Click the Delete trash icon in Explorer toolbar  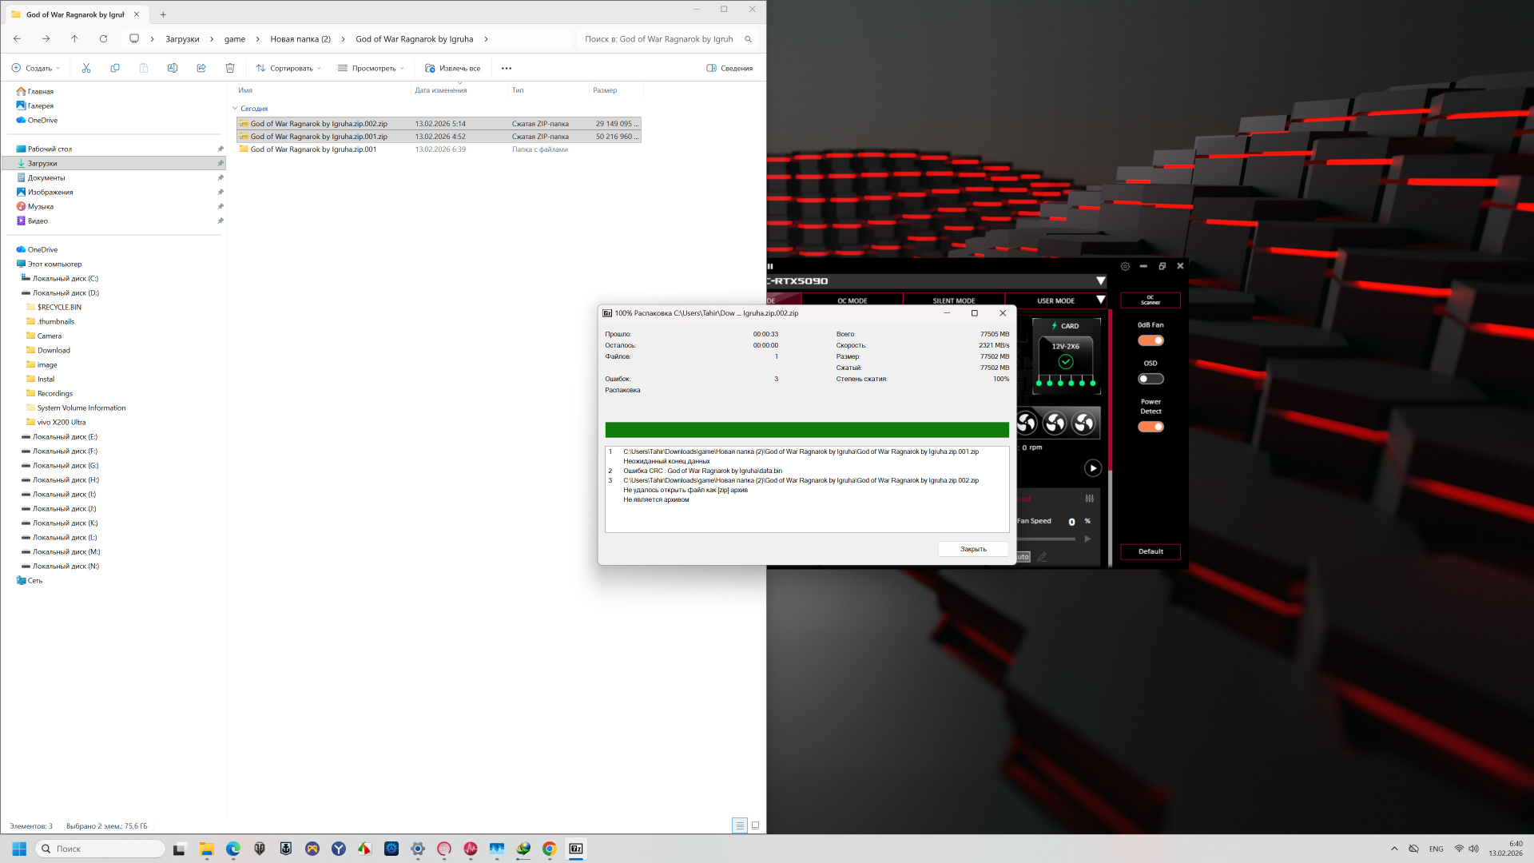point(230,68)
